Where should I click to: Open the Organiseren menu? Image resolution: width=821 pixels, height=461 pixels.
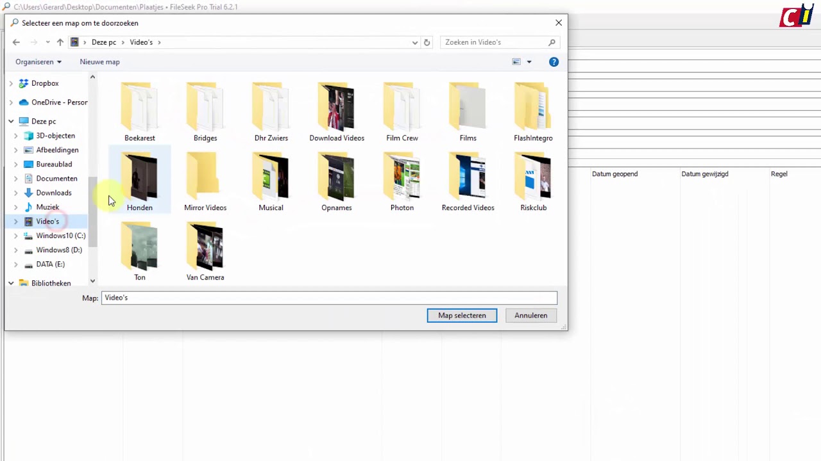pos(38,62)
